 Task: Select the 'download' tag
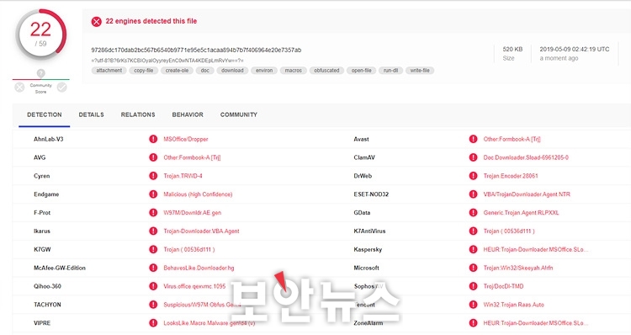[232, 71]
